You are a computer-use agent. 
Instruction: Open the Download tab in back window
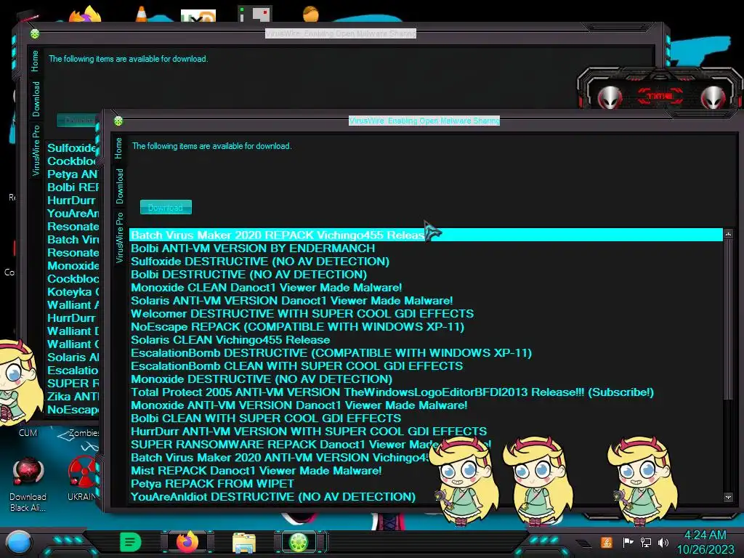(36, 99)
